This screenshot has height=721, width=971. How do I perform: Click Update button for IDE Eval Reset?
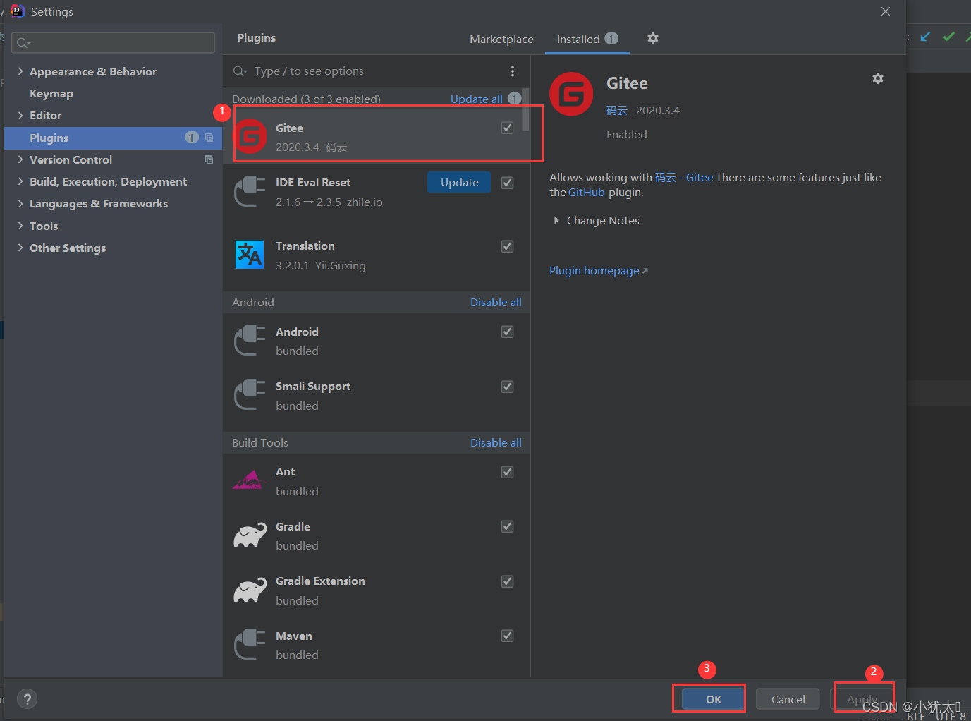(459, 182)
